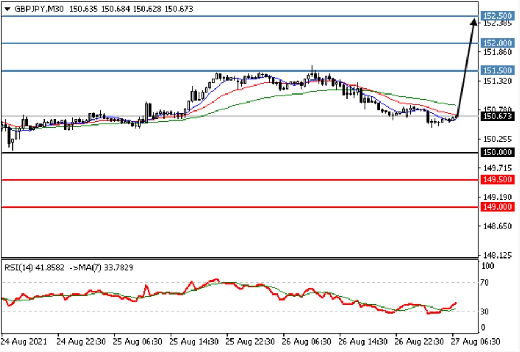Click the 24 Aug 22:30 time label
This screenshot has width=520, height=352.
click(81, 341)
